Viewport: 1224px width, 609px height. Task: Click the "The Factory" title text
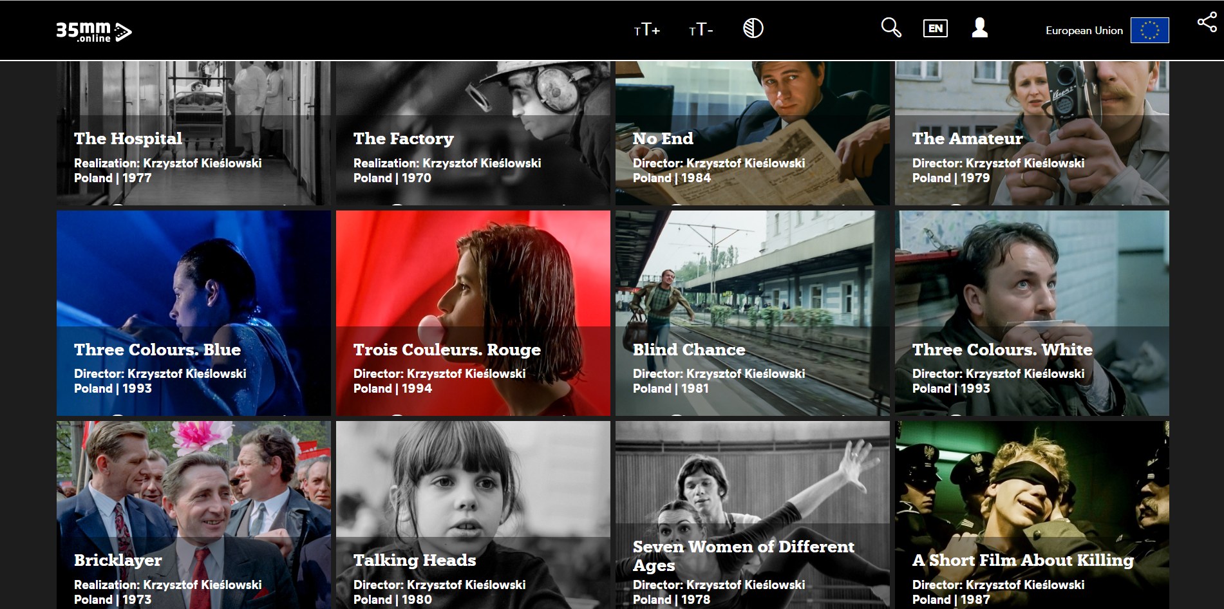404,139
